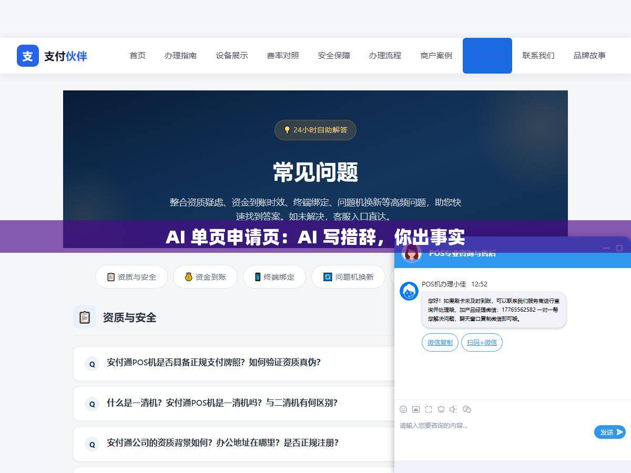
Task: Click the chat header female avatar
Action: pyautogui.click(x=412, y=252)
